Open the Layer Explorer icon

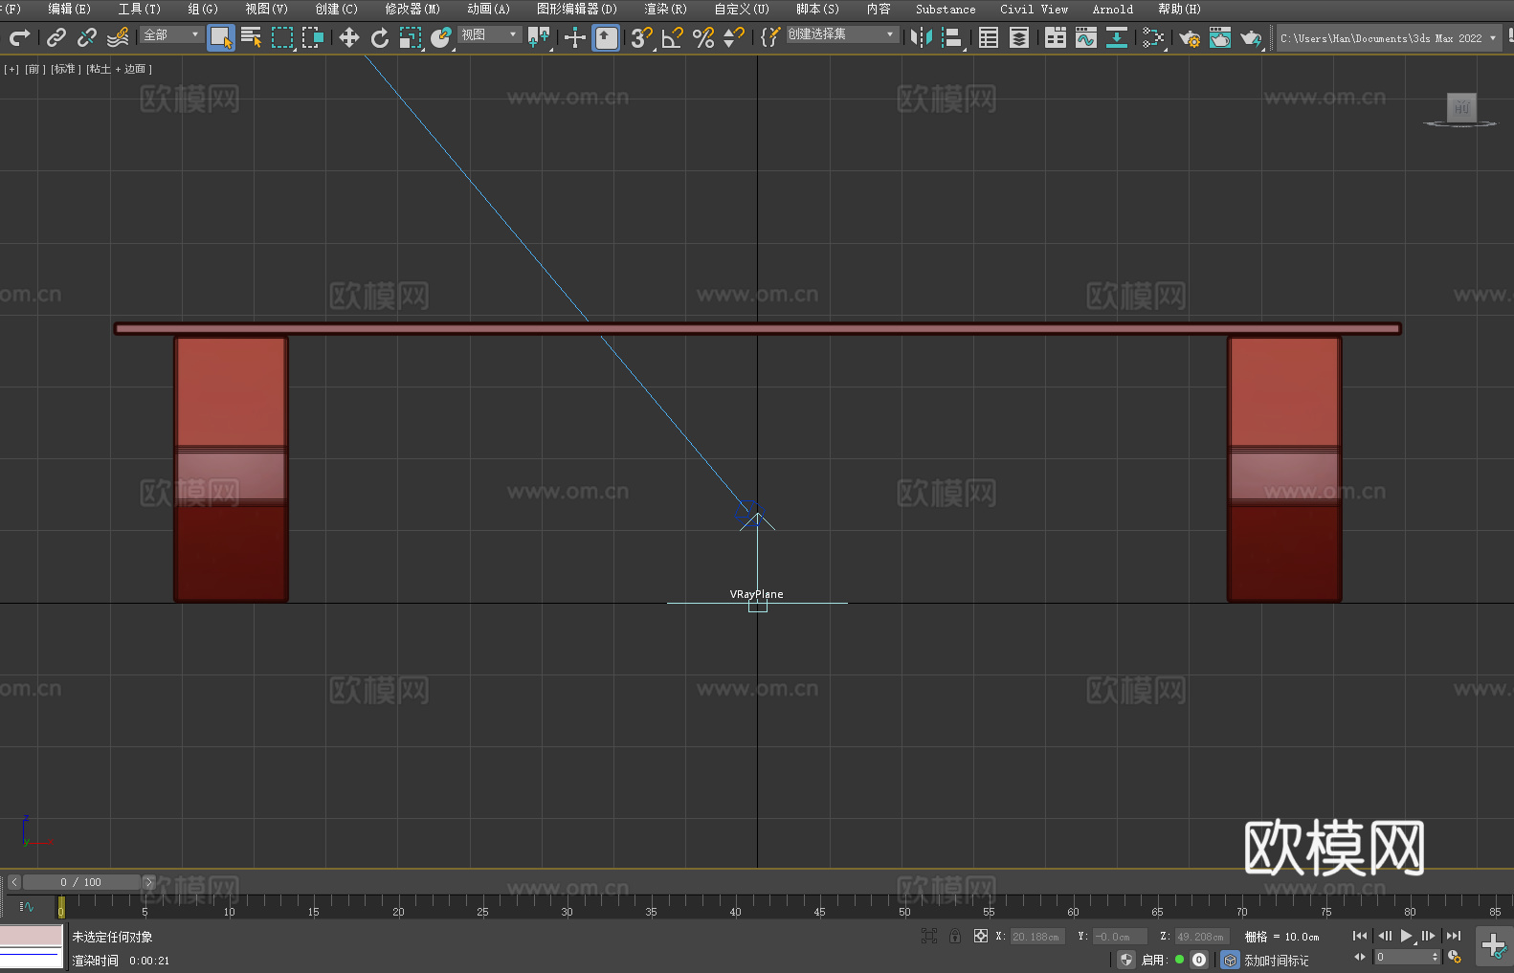tap(1019, 37)
